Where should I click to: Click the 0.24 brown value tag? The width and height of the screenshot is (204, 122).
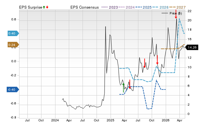[x=13, y=45]
